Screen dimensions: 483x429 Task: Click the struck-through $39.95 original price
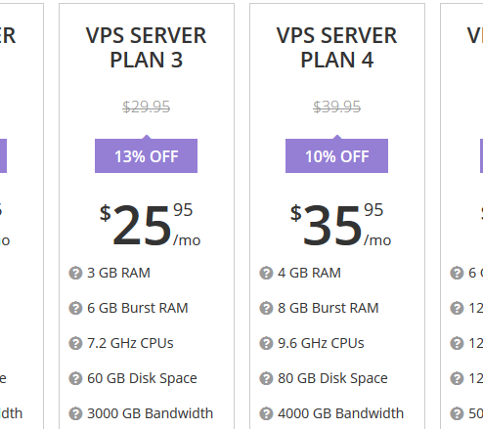(x=336, y=107)
